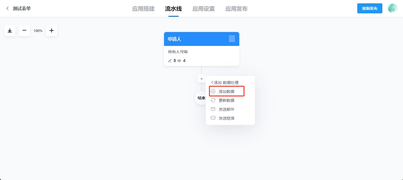Collapse menu via 添加 数据处理 back arrow
This screenshot has width=403, height=180.
coord(212,82)
